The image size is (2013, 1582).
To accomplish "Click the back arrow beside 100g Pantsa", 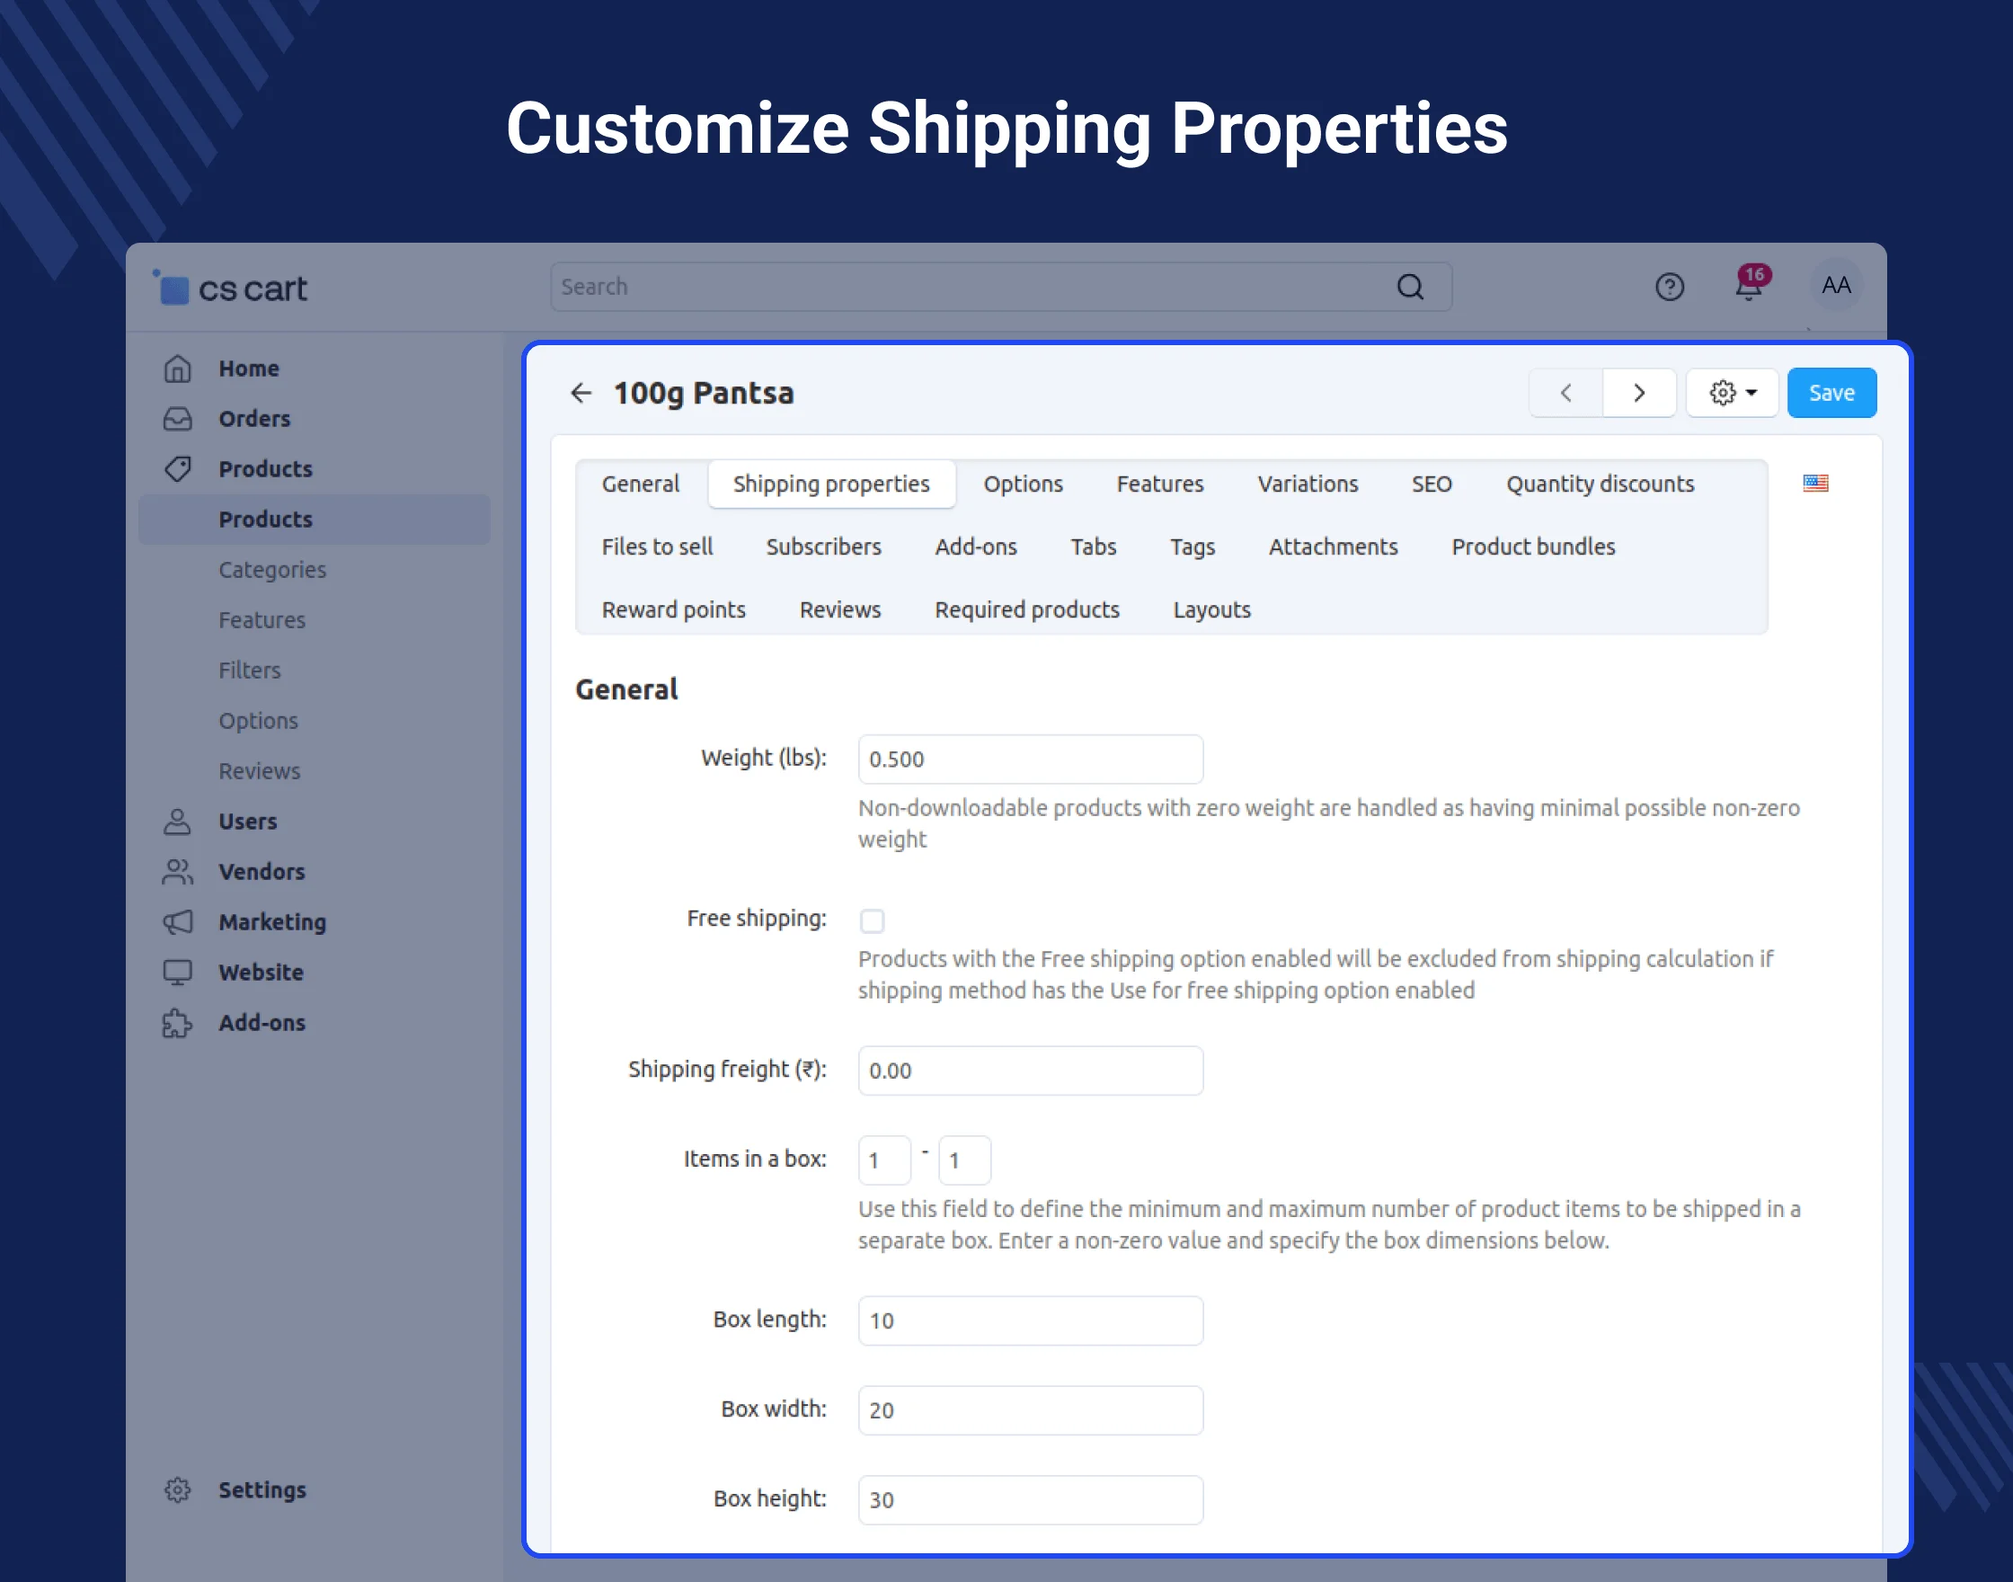I will pyautogui.click(x=581, y=393).
